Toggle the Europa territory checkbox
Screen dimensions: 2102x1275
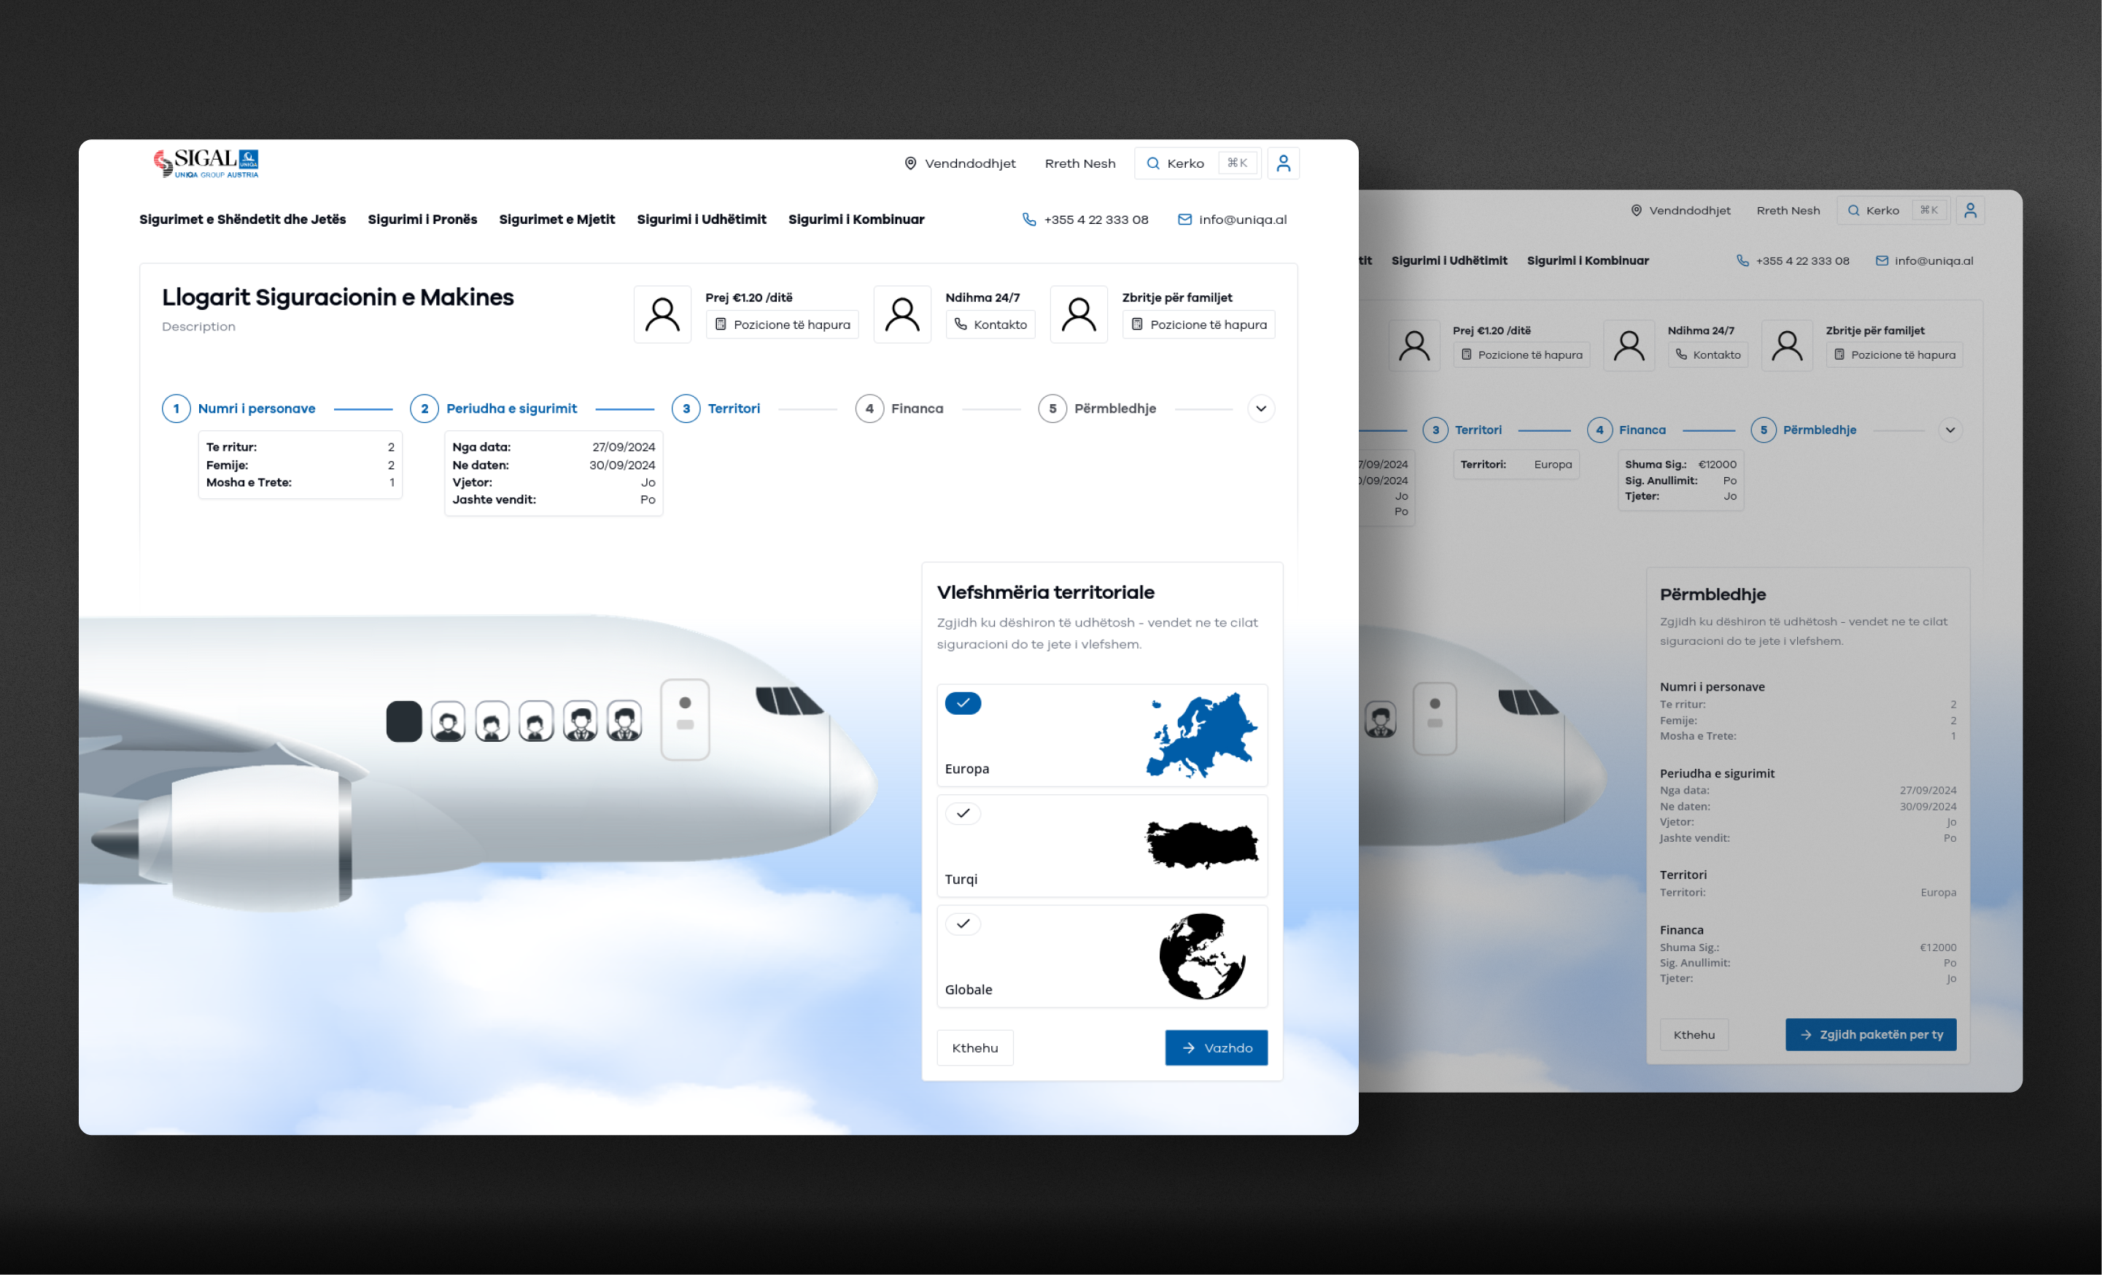pos(963,702)
